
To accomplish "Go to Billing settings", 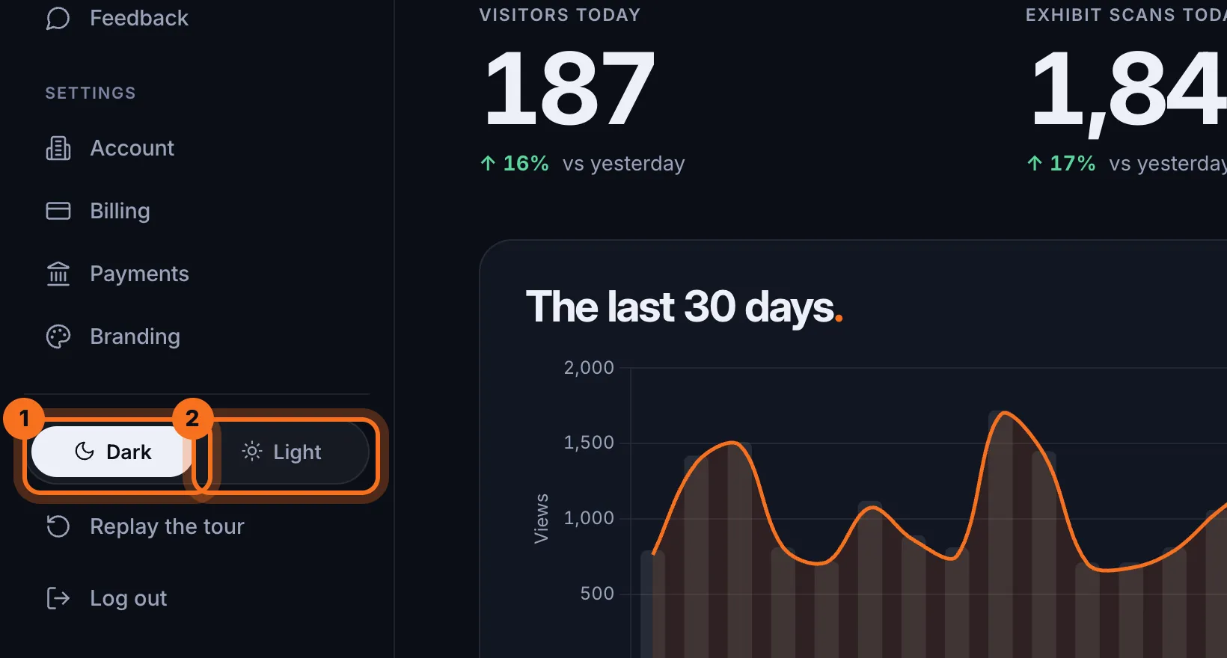I will click(x=99, y=211).
